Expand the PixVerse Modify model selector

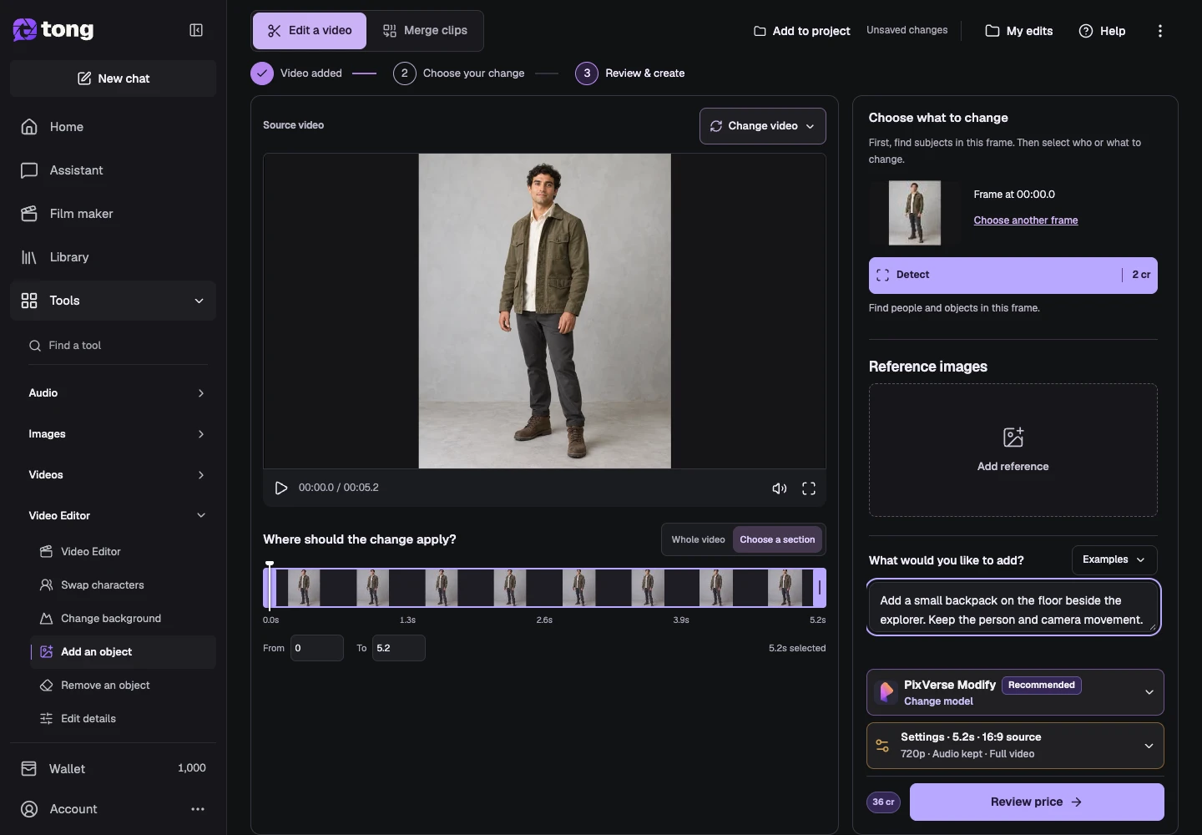pyautogui.click(x=1015, y=692)
